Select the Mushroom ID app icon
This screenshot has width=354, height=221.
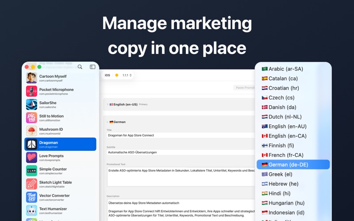[x=31, y=131]
